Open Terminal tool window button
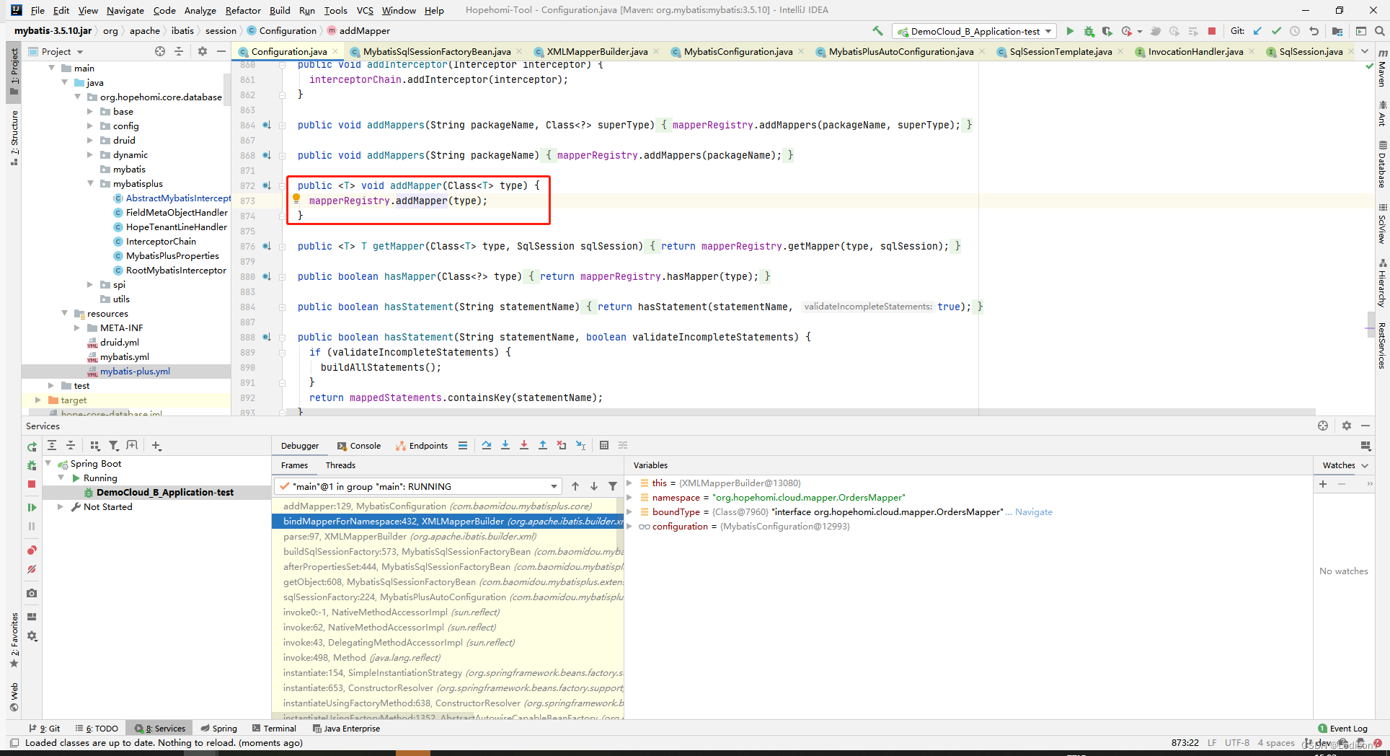Viewport: 1390px width, 756px height. click(274, 729)
